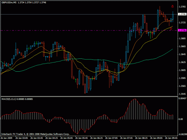Click the 26 Jan 09:05 time label

click(x=156, y=138)
